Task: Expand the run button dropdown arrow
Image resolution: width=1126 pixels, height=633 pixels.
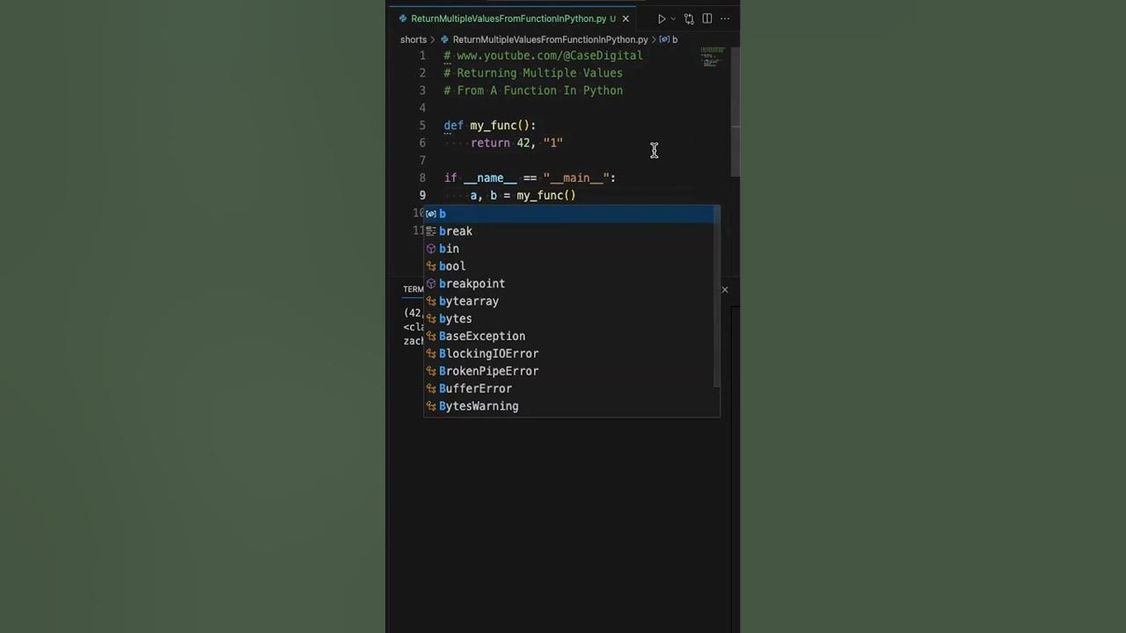Action: point(673,18)
